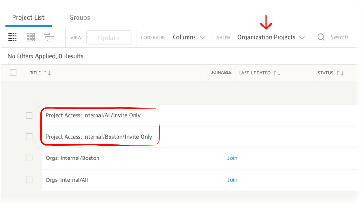Expand the Columns configure dropdown
The height and width of the screenshot is (206, 363).
[x=189, y=37]
